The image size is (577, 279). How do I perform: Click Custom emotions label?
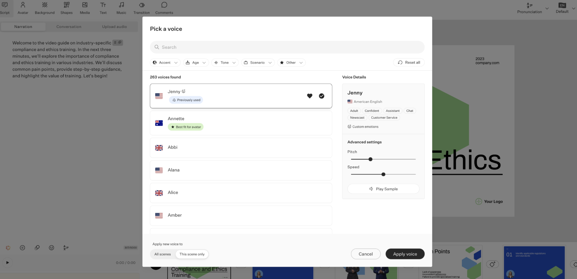[x=363, y=127]
